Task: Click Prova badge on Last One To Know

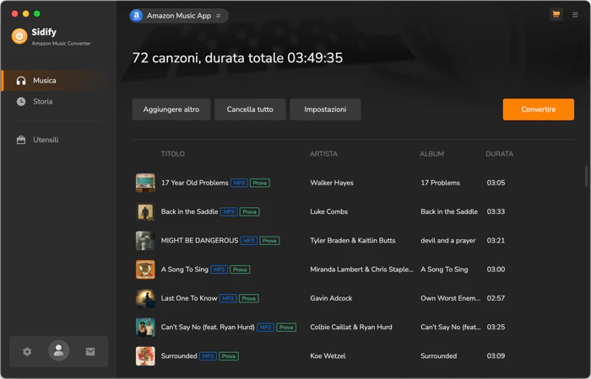Action: pos(249,298)
